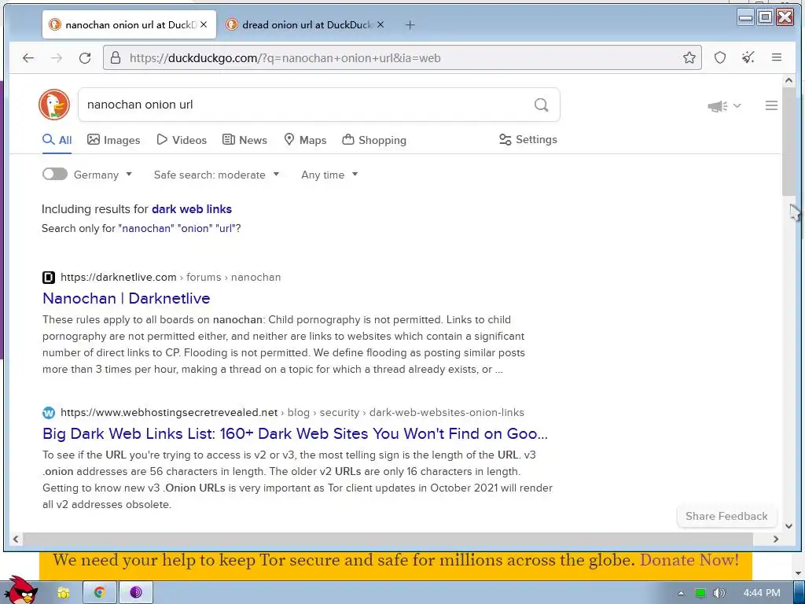This screenshot has height=604, width=805.
Task: Click the New Identity broom icon
Action: tap(748, 57)
